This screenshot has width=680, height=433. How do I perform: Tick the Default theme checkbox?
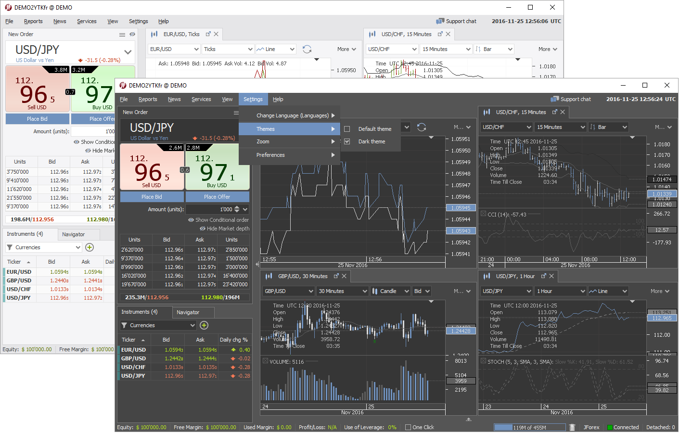[x=347, y=129]
